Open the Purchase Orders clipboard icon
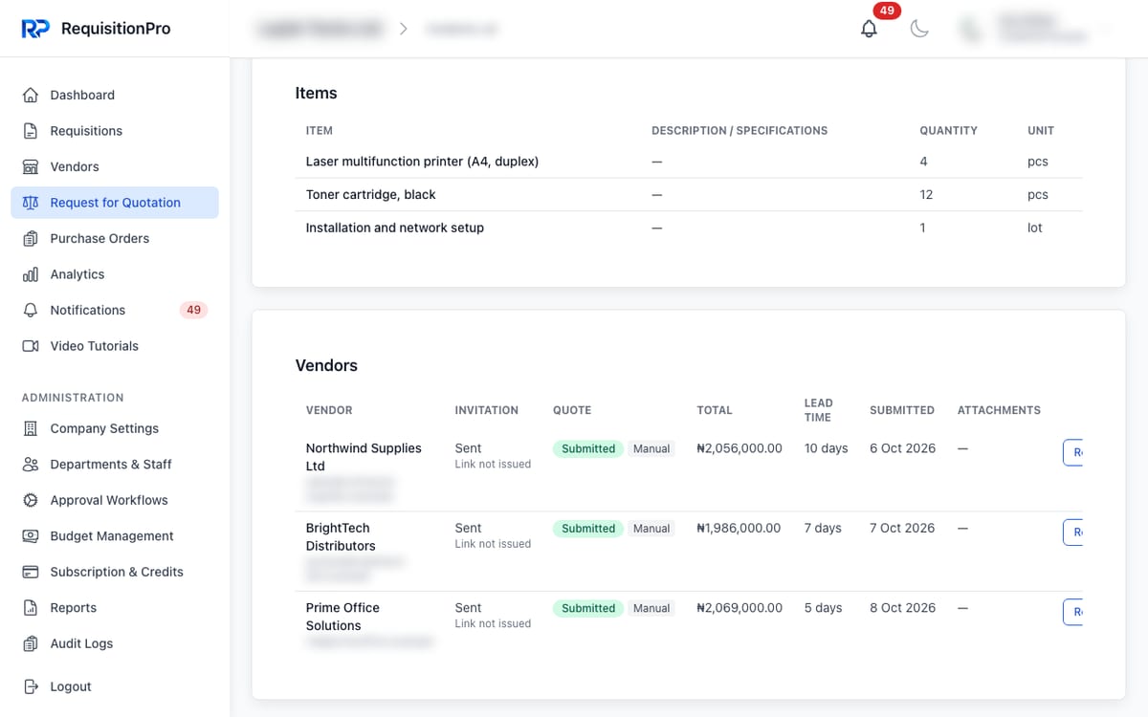This screenshot has height=717, width=1148. pos(31,239)
